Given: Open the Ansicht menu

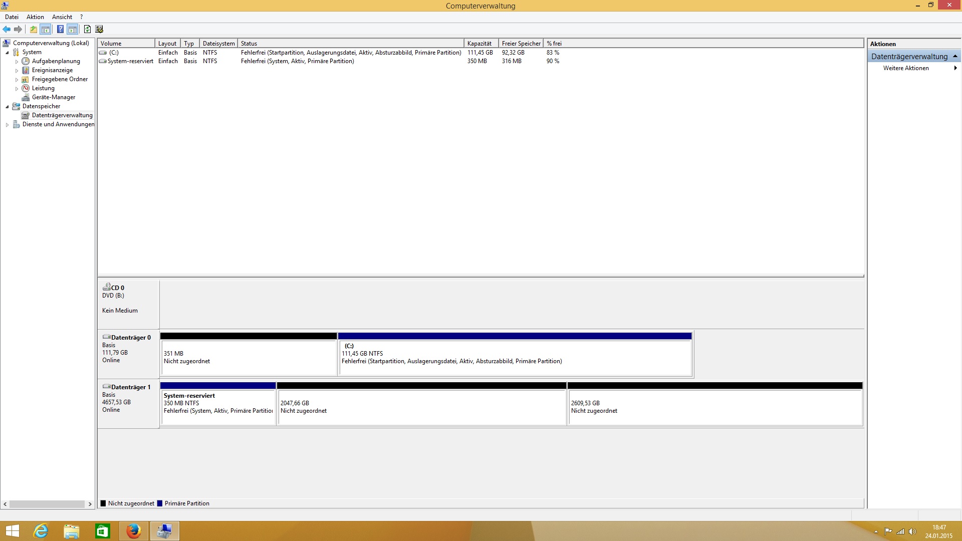Looking at the screenshot, I should pyautogui.click(x=62, y=17).
